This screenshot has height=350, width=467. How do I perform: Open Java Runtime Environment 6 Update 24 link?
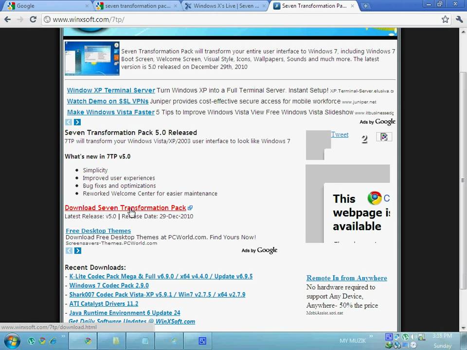[125, 313]
